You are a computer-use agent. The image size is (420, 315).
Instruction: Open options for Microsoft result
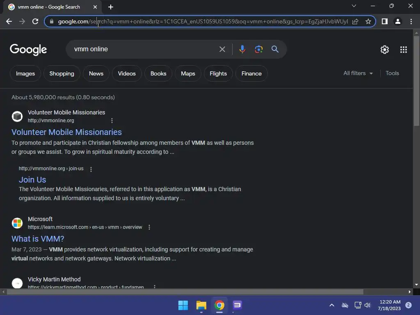point(149,227)
